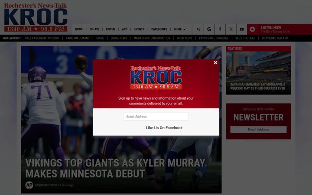Open Twins Game Schedule link
Image resolution: width=312 pixels, height=195 pixels.
click(214, 38)
